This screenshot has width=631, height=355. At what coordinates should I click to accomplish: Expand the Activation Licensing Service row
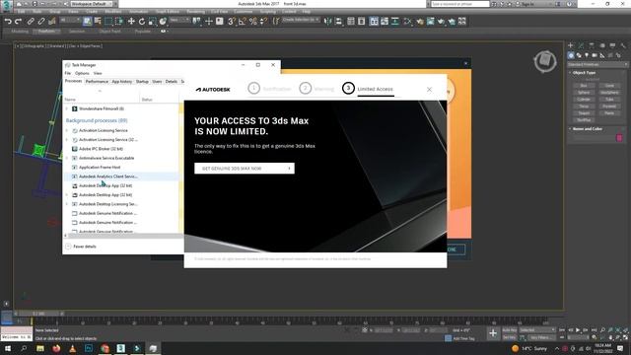click(x=67, y=130)
